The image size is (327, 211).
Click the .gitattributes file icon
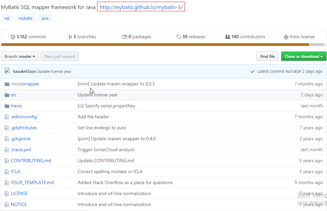tap(7, 128)
